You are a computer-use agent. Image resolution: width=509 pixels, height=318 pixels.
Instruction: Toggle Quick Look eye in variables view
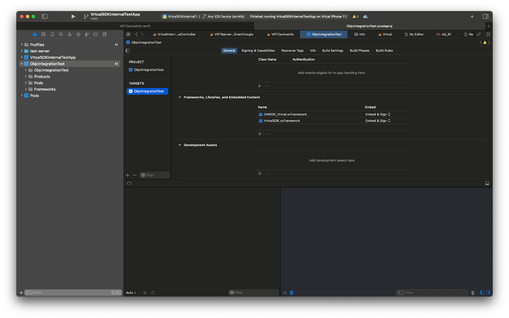(145, 293)
